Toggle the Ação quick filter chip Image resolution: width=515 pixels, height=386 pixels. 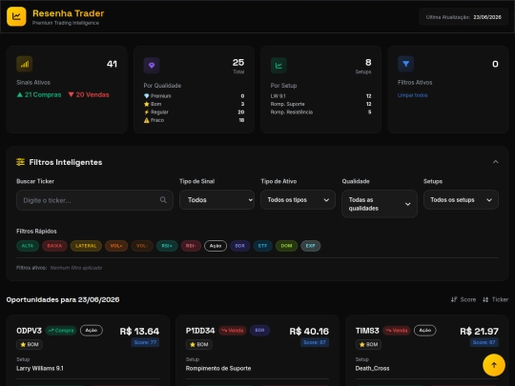point(216,246)
